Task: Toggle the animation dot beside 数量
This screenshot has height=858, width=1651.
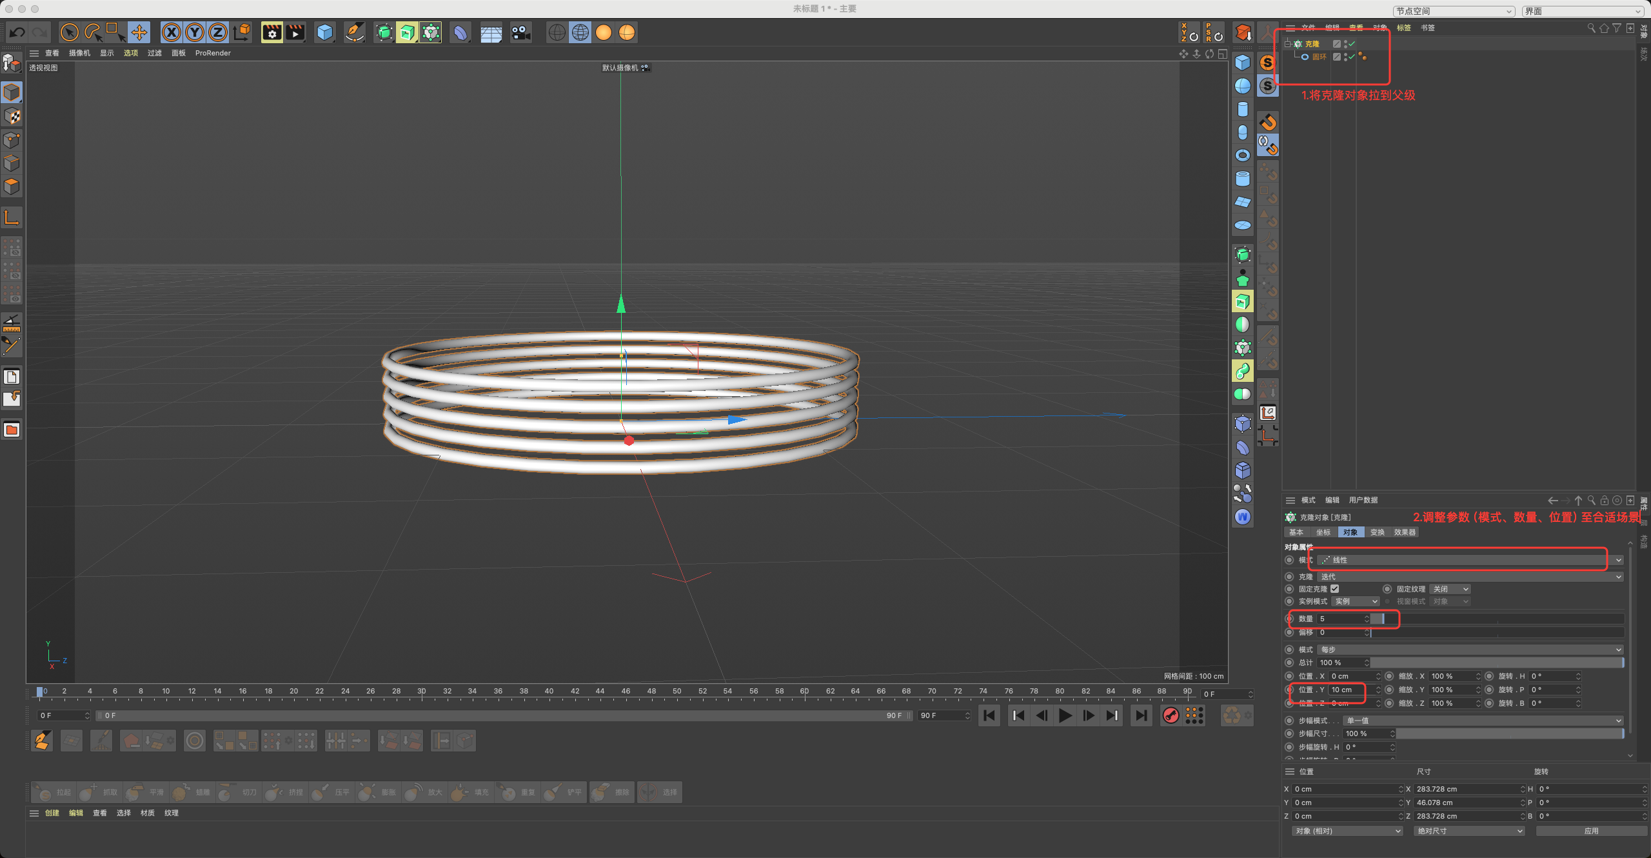Action: (1289, 619)
